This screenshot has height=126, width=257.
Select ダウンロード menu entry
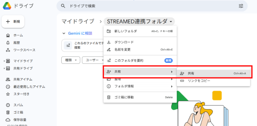(140, 42)
